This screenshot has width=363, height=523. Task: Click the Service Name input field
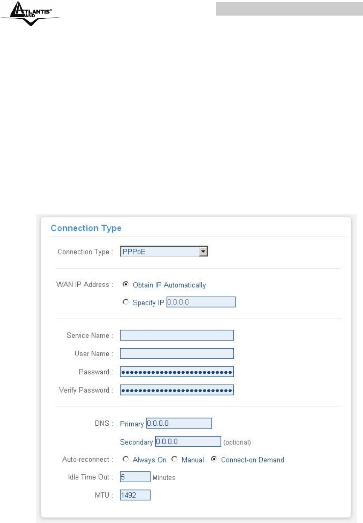pos(177,335)
